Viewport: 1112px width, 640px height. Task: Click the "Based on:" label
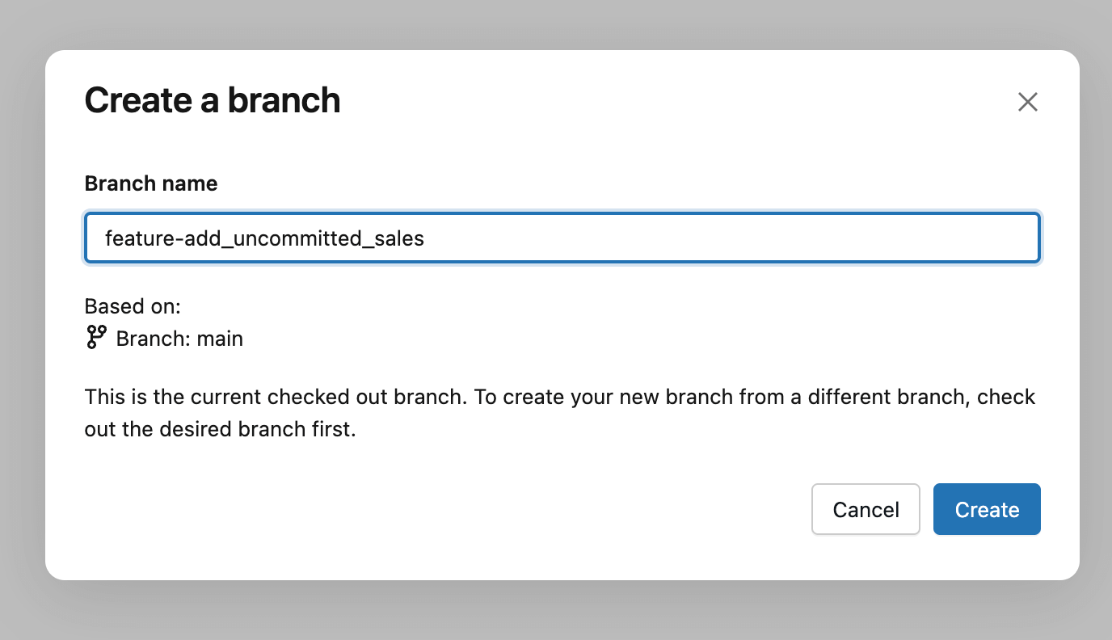(133, 306)
